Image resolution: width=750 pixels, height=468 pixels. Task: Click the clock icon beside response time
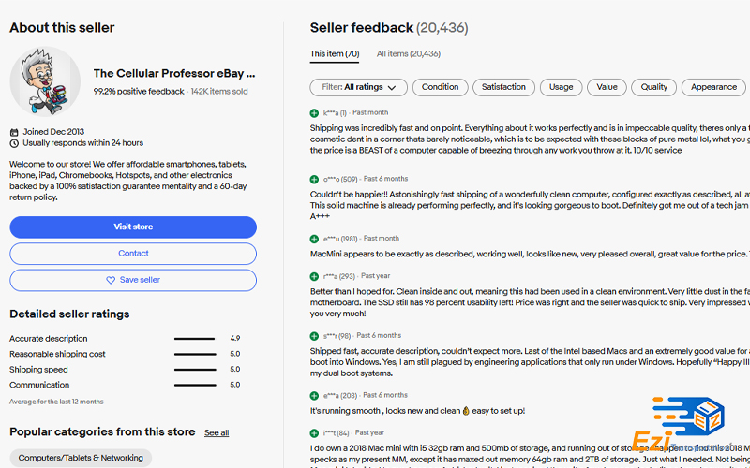pyautogui.click(x=14, y=143)
